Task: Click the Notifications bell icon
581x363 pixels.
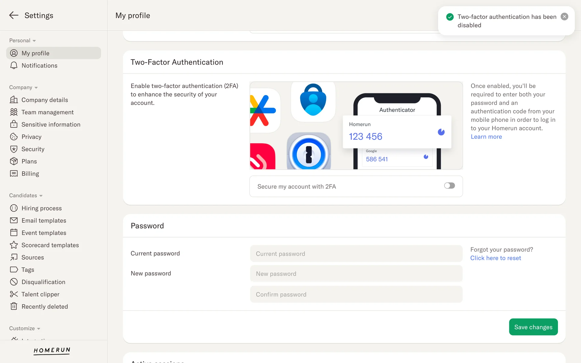Action: pos(14,66)
